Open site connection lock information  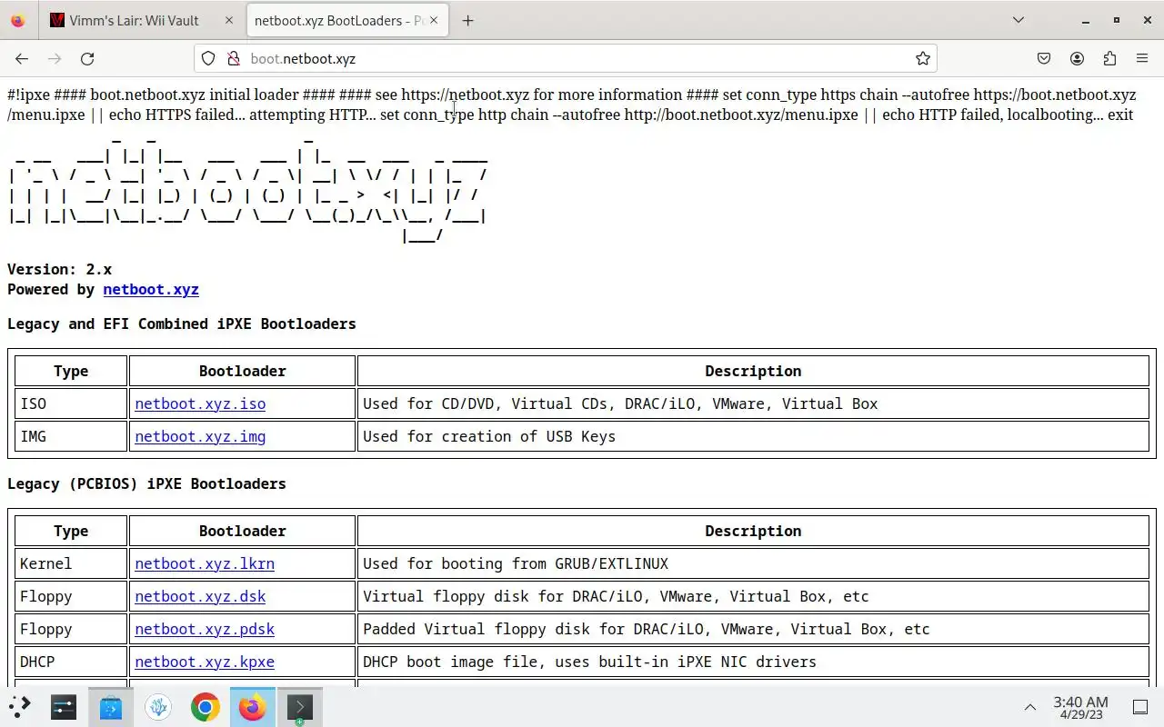[x=233, y=58]
